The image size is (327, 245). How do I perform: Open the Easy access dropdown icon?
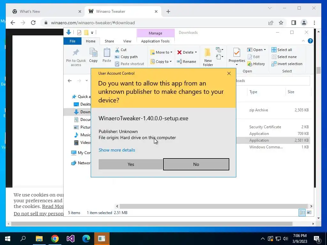click(x=219, y=57)
